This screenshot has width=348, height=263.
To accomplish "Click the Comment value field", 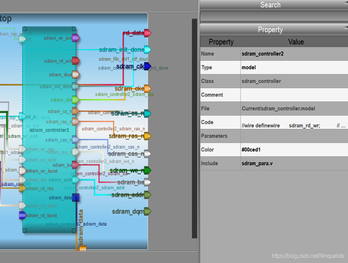I will pyautogui.click(x=294, y=95).
